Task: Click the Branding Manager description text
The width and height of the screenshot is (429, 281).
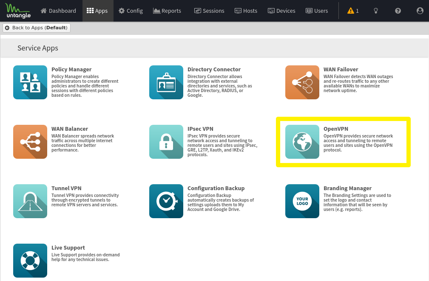Action: [x=357, y=202]
